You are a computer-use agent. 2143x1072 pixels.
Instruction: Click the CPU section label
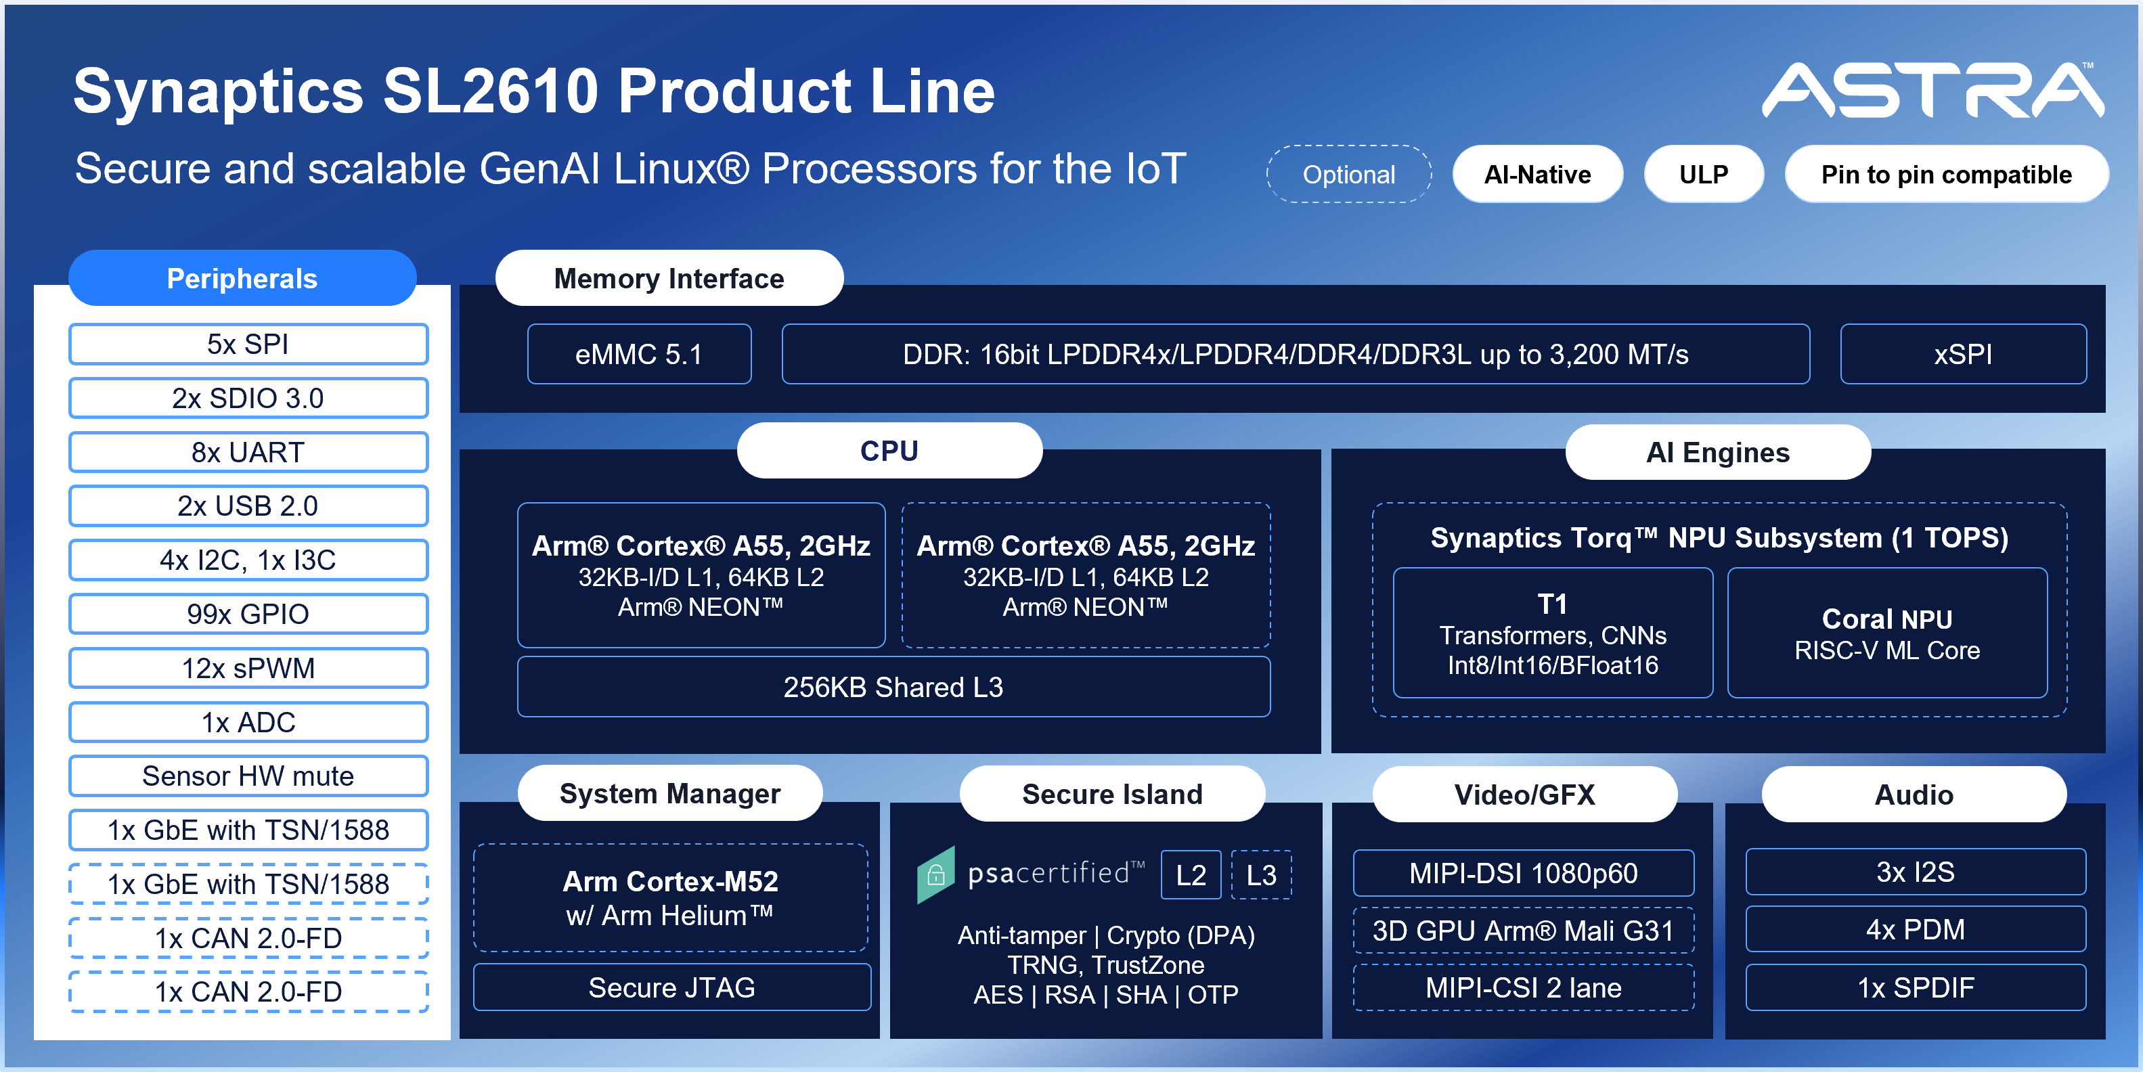coord(889,451)
